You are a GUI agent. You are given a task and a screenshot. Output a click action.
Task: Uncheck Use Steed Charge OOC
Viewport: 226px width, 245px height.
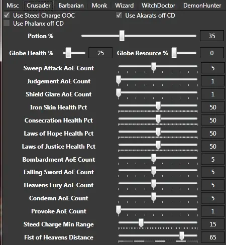point(7,16)
